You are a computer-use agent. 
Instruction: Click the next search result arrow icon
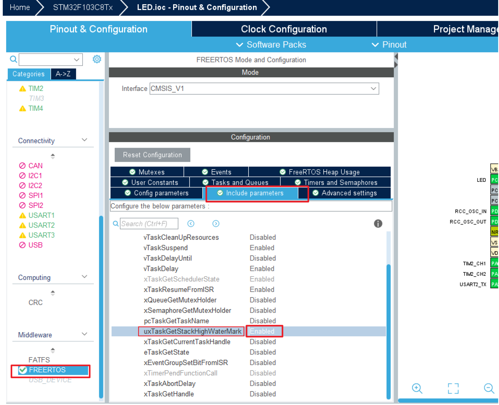coord(216,224)
